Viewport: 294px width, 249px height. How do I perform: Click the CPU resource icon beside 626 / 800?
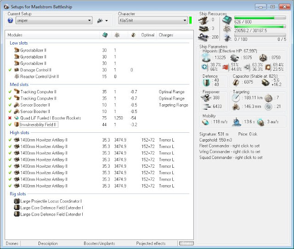(227, 20)
